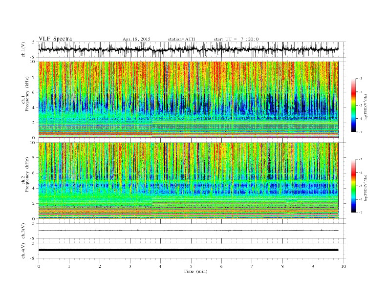Click the '-7' label on ch.1 color bar
Screen dimensions: 387x299
click(x=361, y=132)
